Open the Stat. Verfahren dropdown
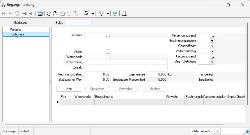Viewport: 250px width, 135px height. (x=212, y=62)
